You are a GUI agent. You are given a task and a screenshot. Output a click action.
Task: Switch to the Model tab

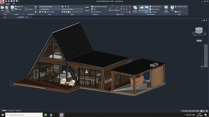point(4,110)
